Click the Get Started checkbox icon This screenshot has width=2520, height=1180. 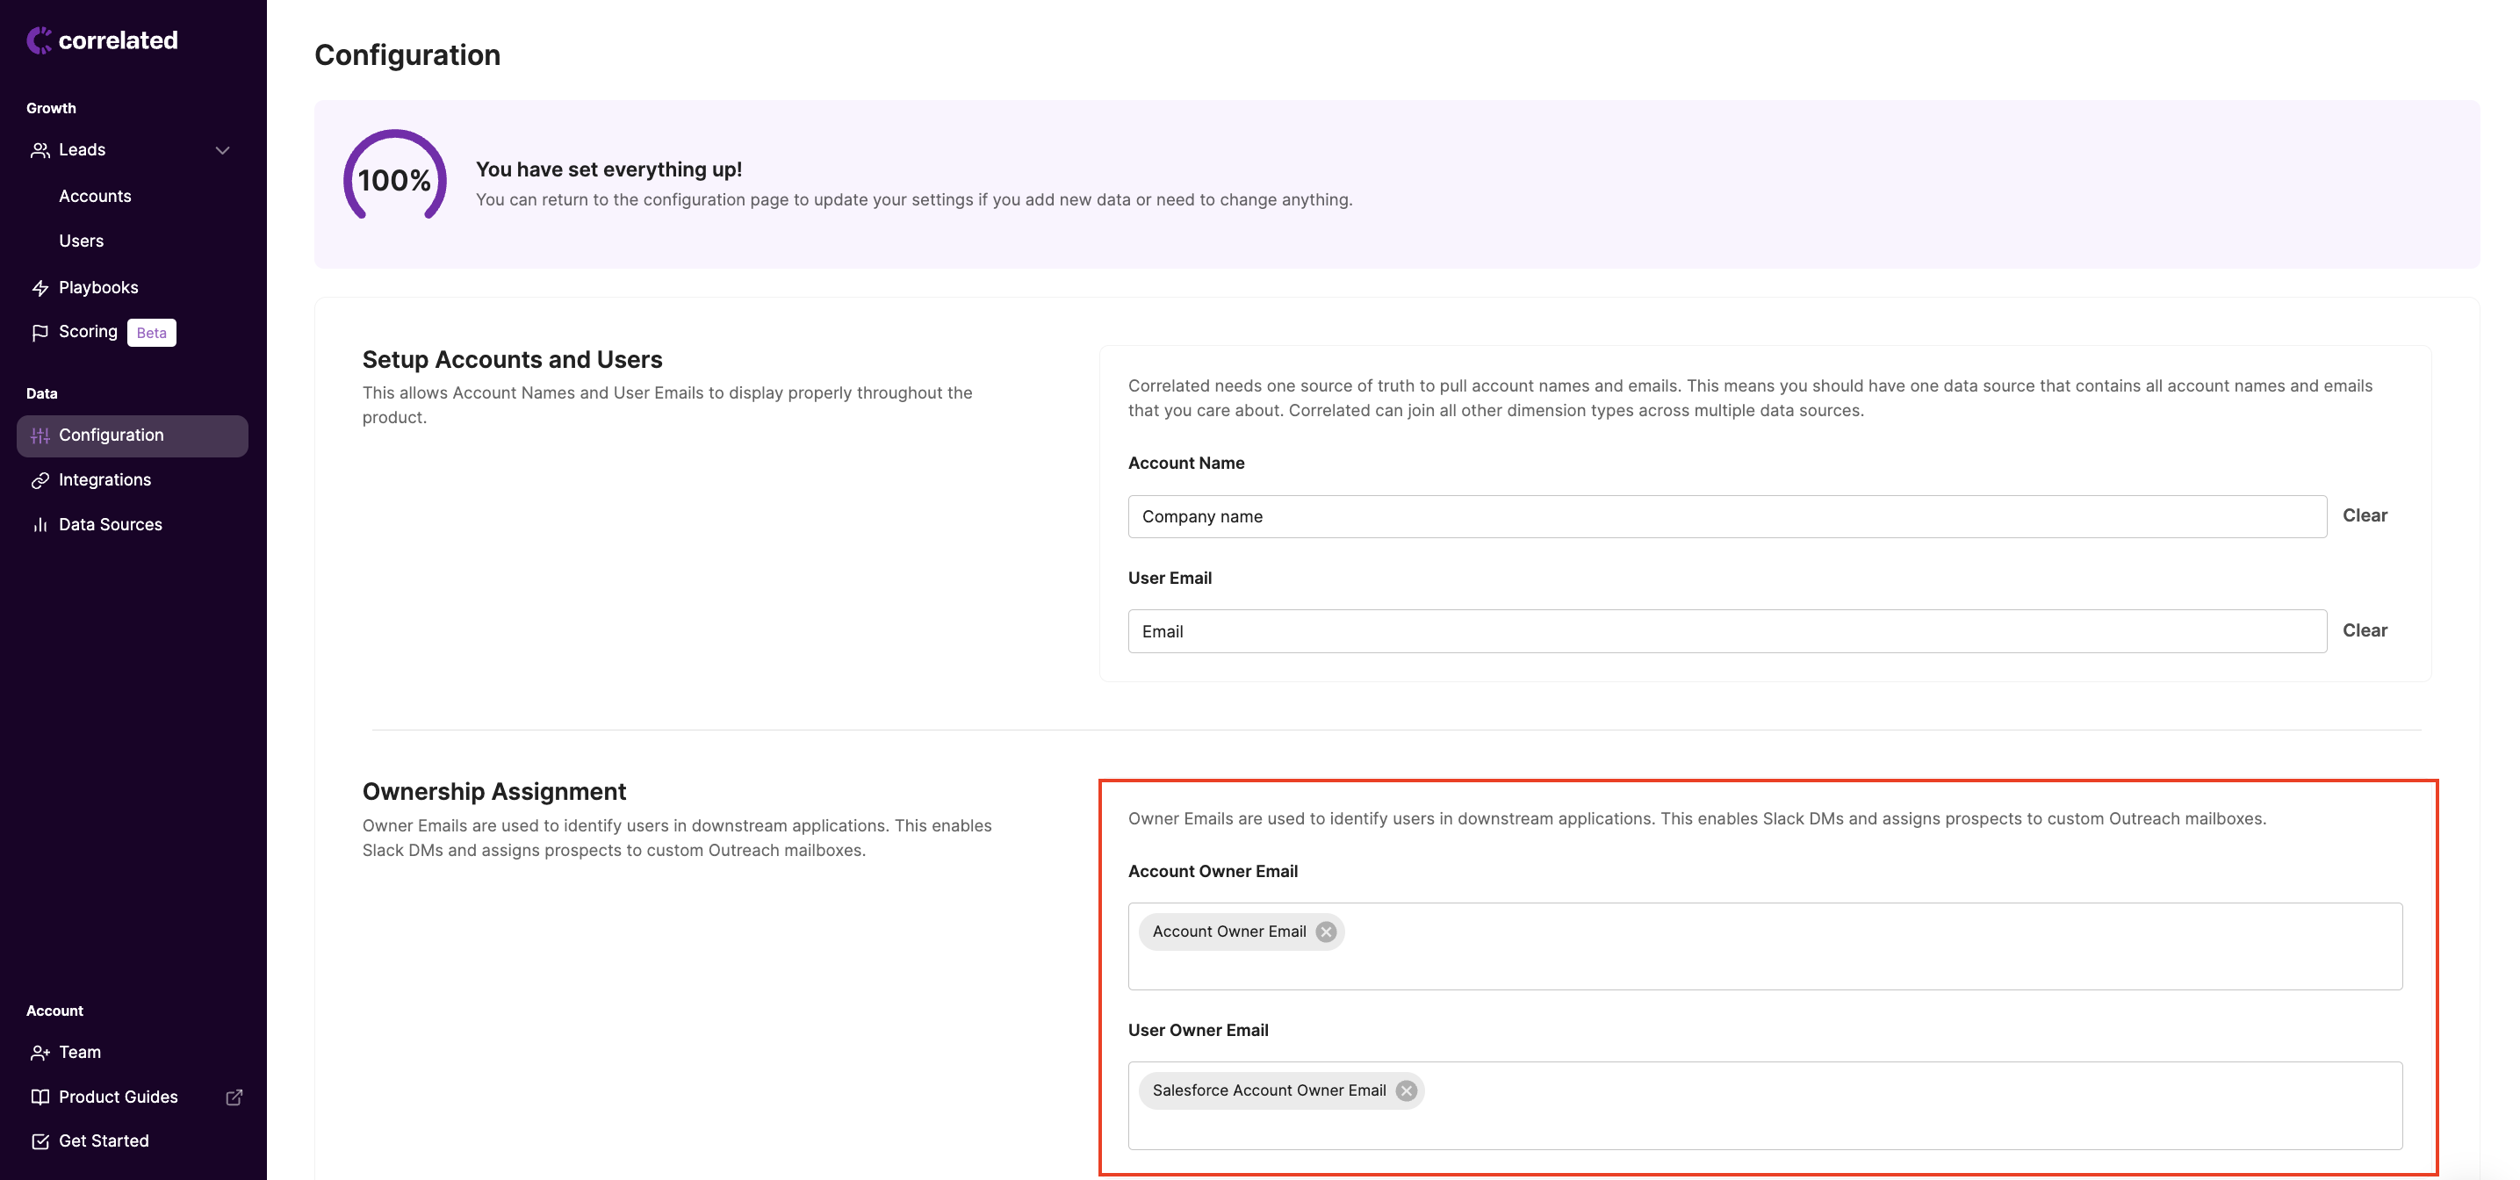pos(40,1140)
